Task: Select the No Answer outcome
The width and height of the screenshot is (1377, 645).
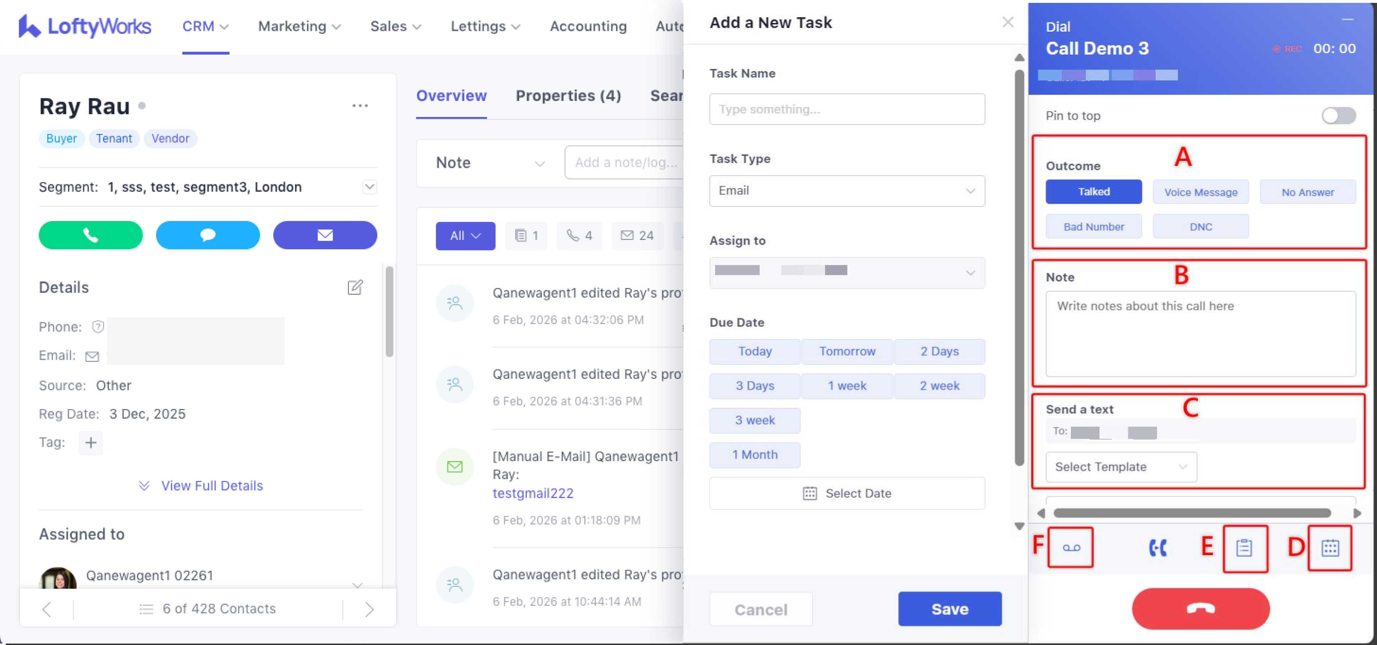Action: click(x=1308, y=192)
